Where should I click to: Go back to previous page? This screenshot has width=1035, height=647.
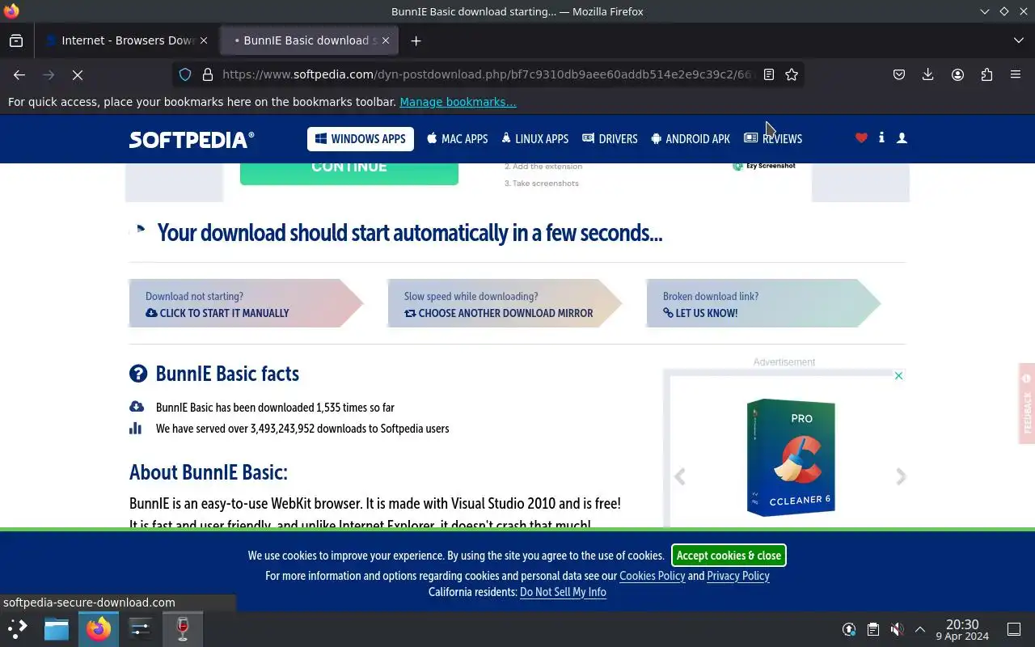(x=19, y=74)
